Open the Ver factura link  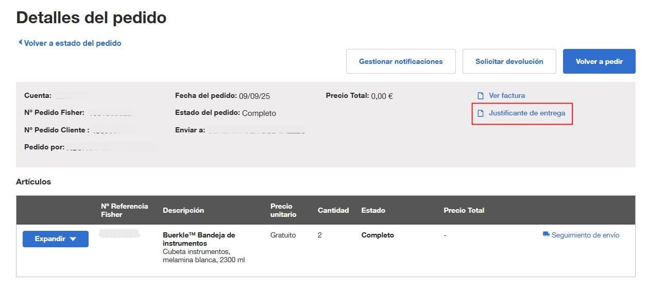507,96
